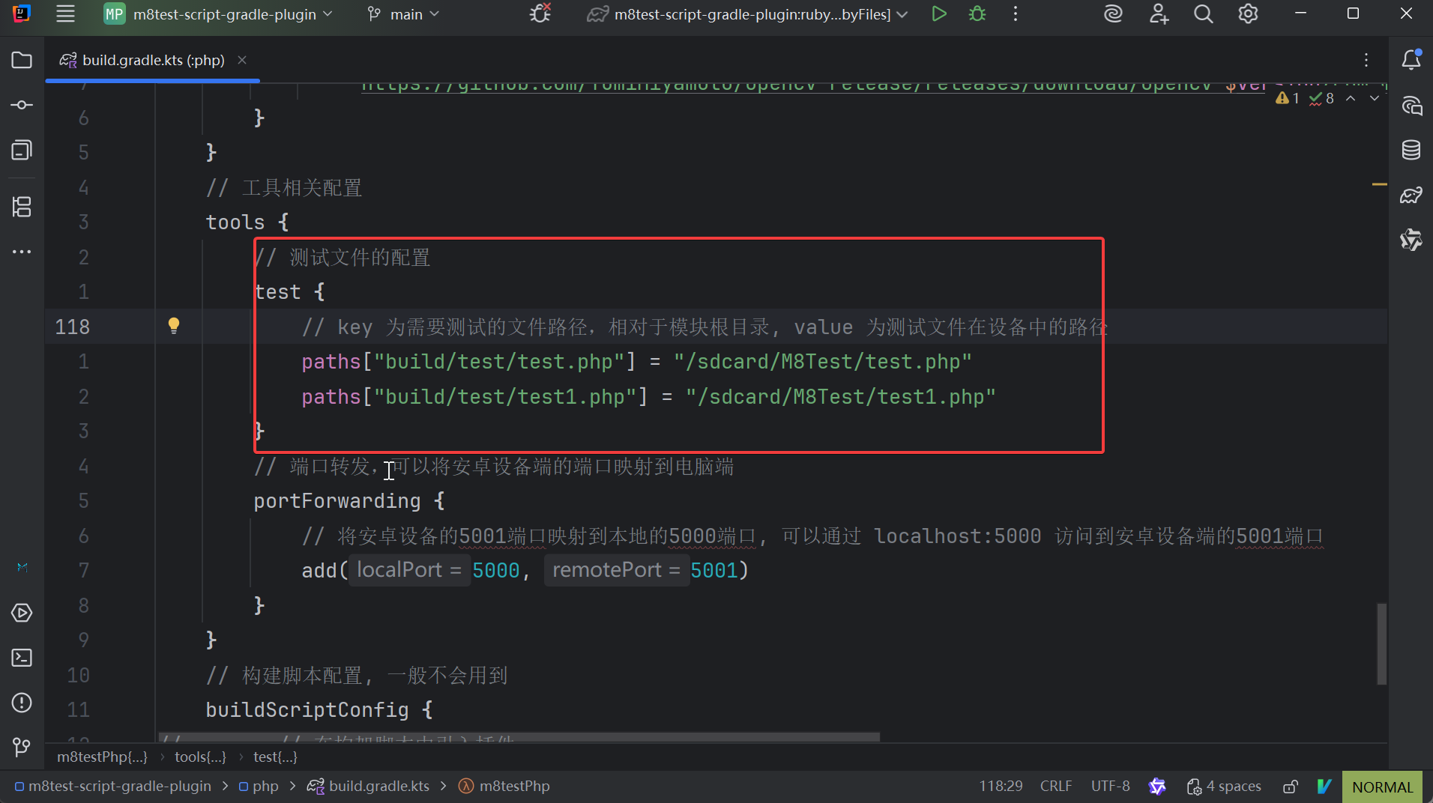
Task: Open the Notifications bell panel
Action: [1411, 60]
